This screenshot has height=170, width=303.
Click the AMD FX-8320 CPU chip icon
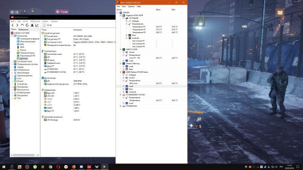124,49
